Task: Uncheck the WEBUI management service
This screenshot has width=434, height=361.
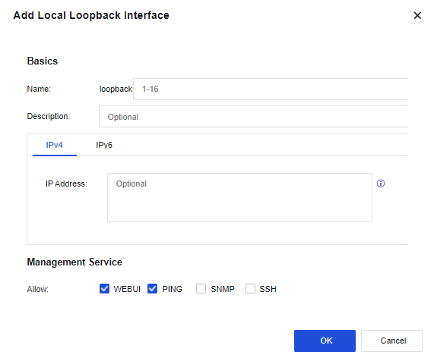Action: (x=104, y=289)
